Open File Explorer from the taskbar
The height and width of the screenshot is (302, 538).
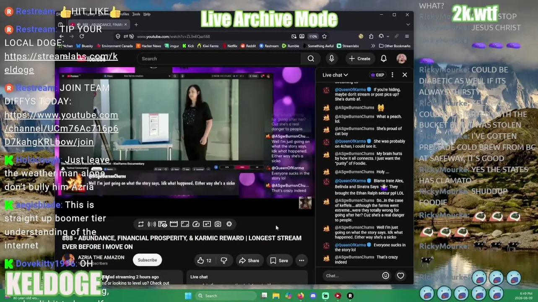tap(276, 296)
